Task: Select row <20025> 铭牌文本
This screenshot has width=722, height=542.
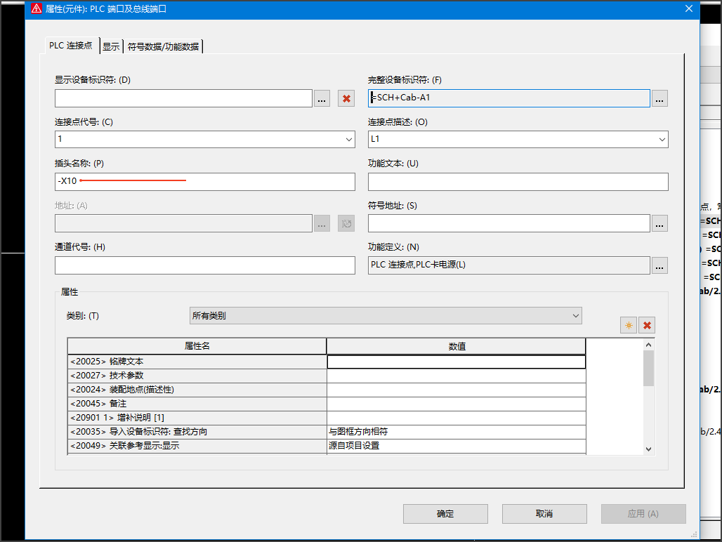Action: 197,362
